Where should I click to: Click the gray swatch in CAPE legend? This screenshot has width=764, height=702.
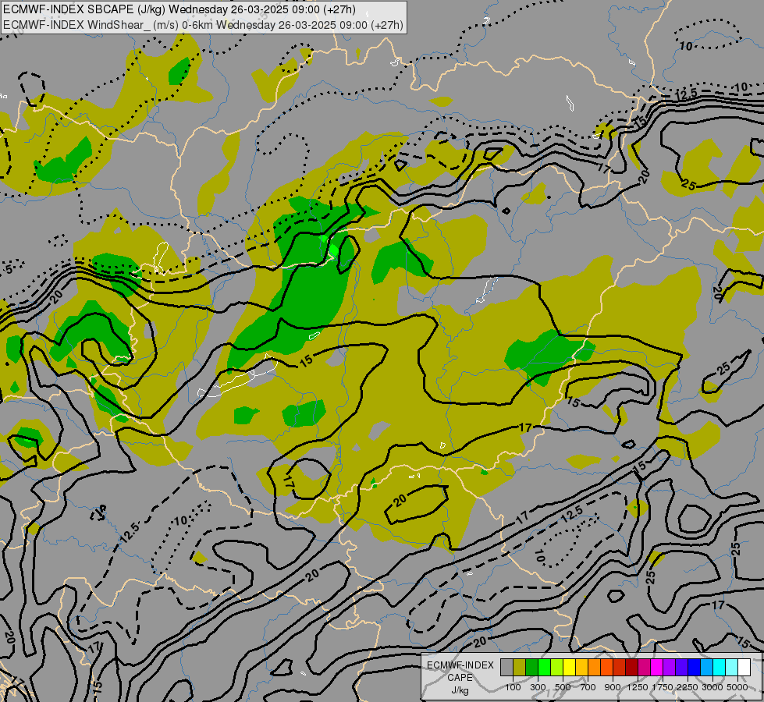506,667
